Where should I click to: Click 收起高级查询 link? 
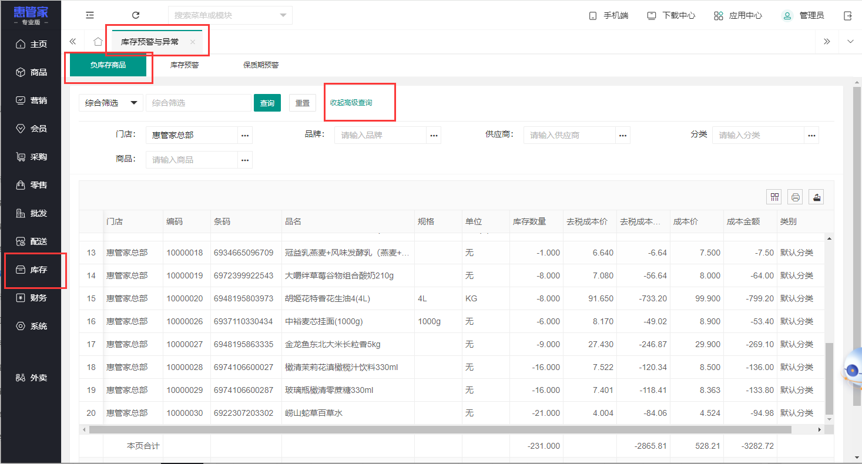351,102
